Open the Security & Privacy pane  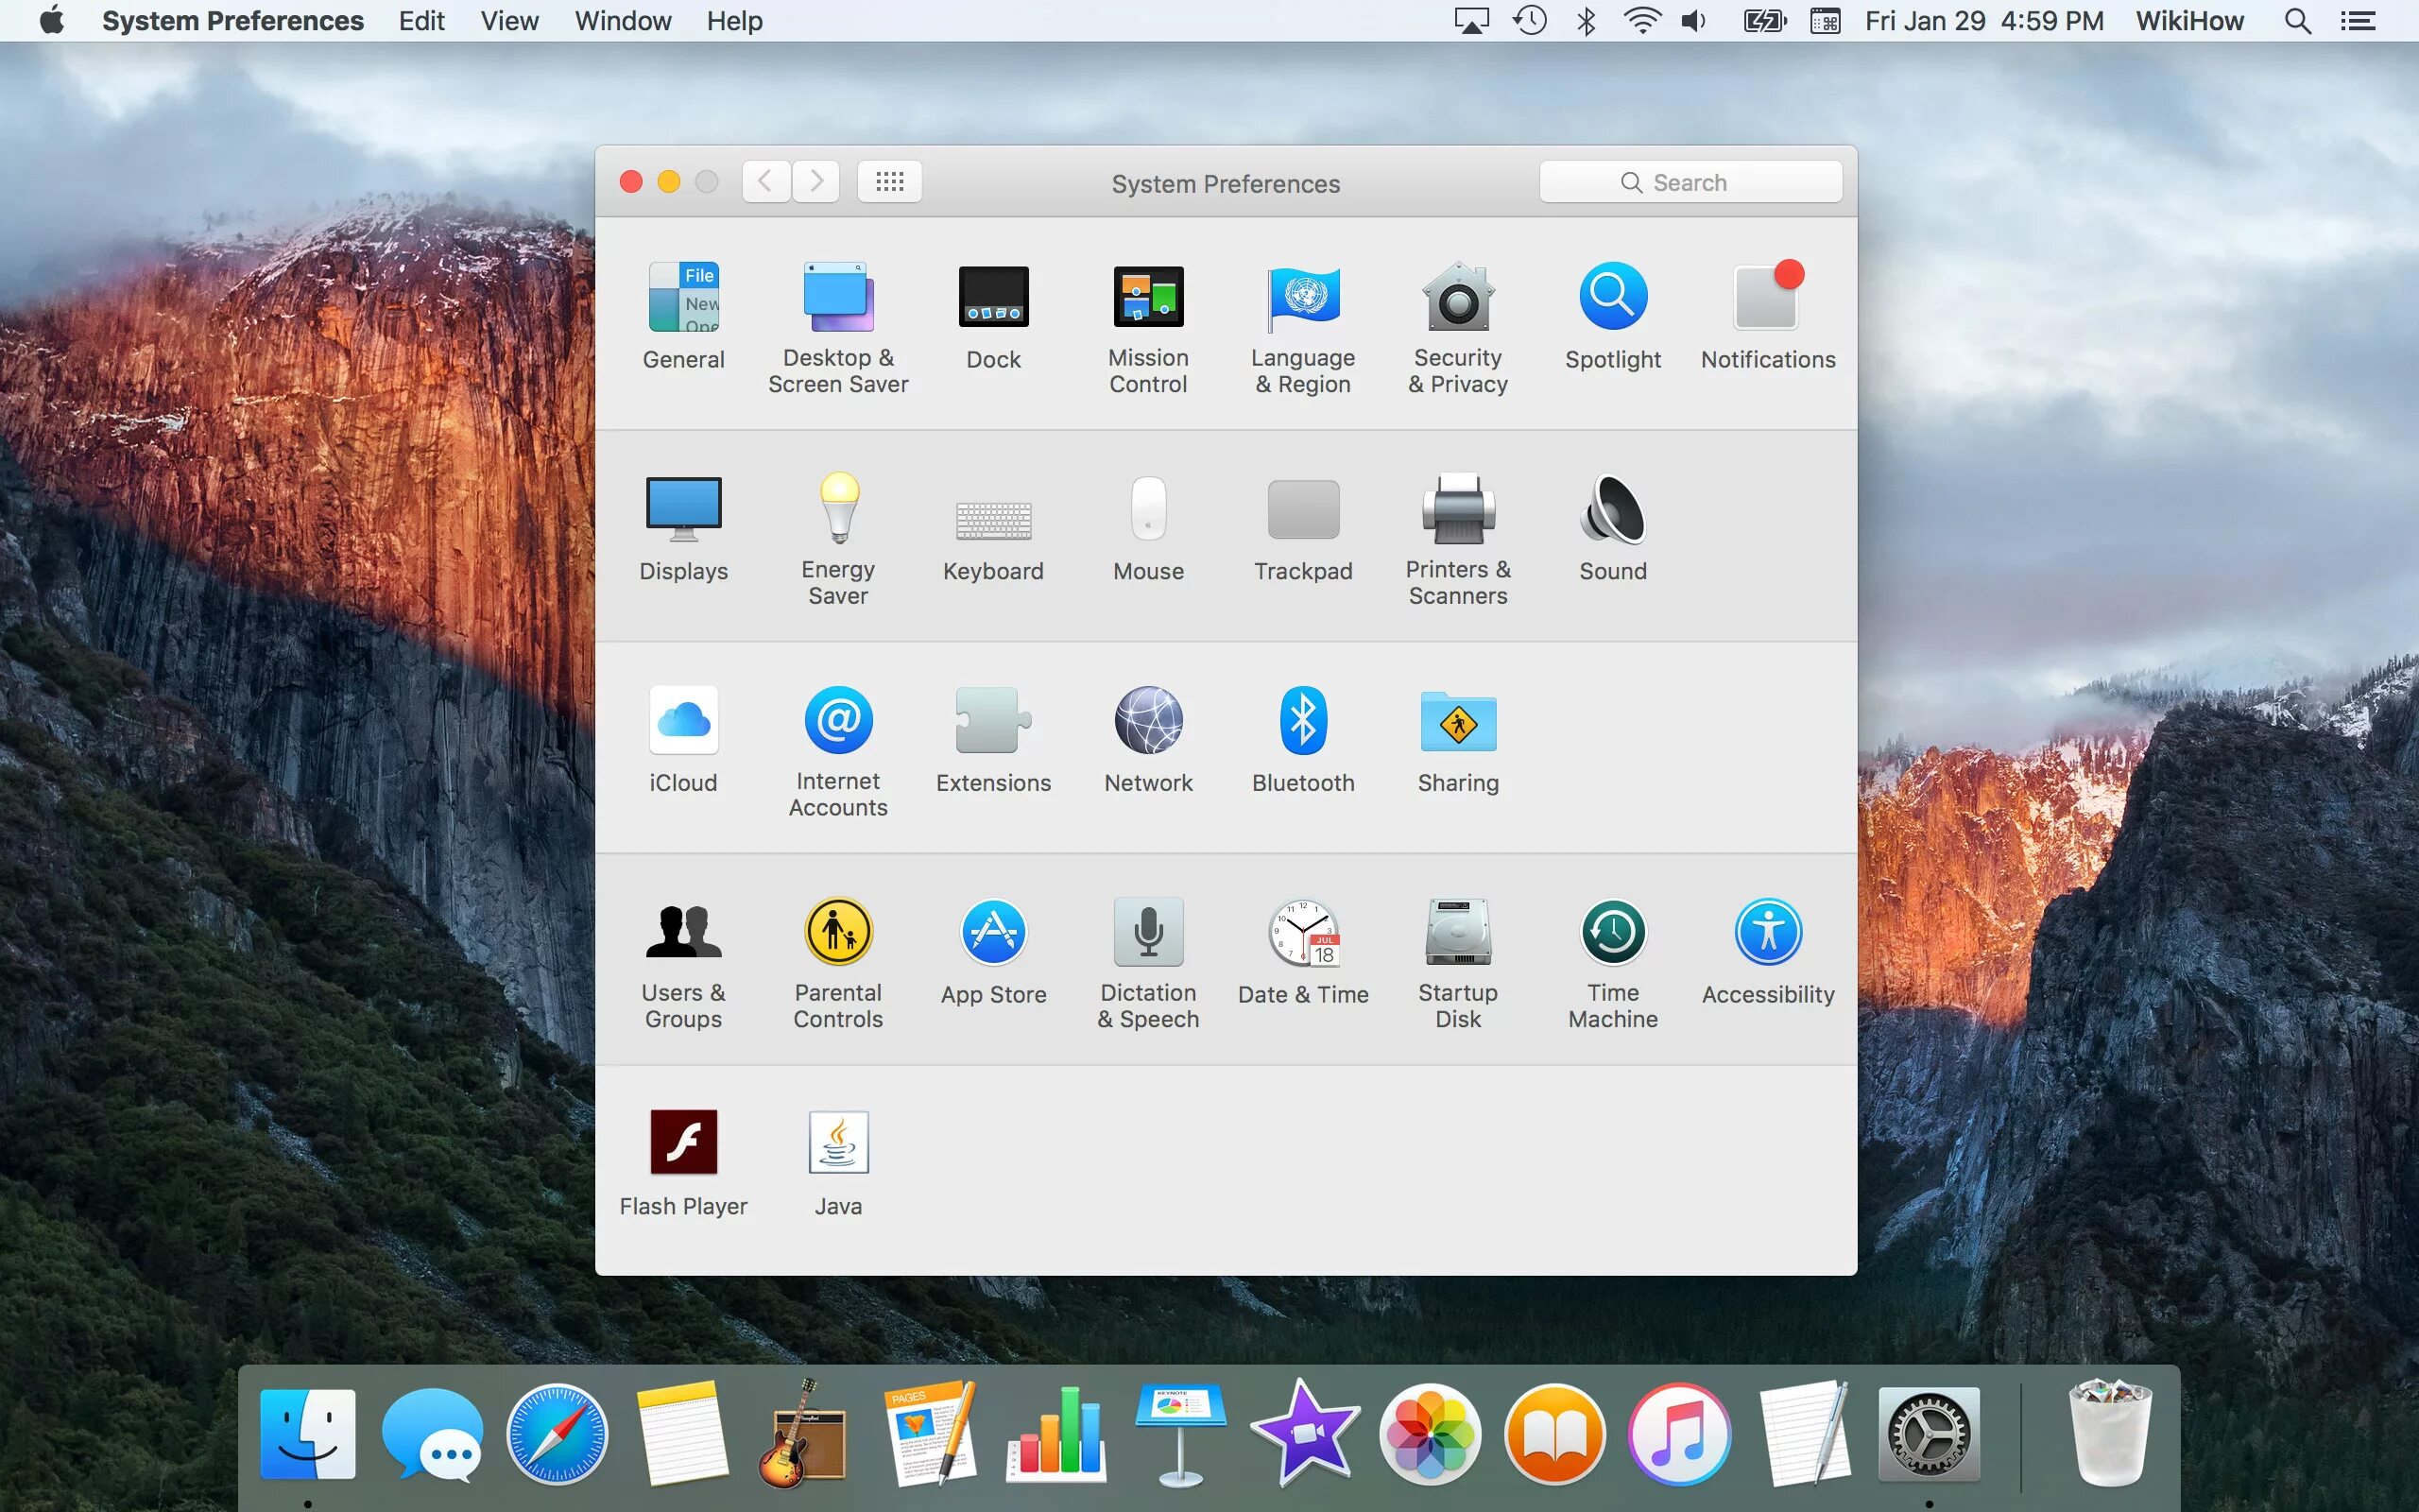point(1457,299)
